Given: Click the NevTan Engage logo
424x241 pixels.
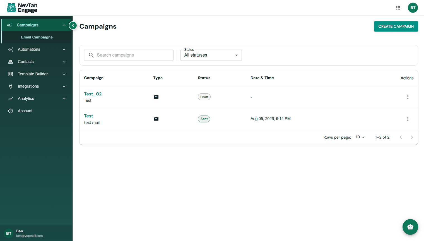Looking at the screenshot, I should pos(22,8).
